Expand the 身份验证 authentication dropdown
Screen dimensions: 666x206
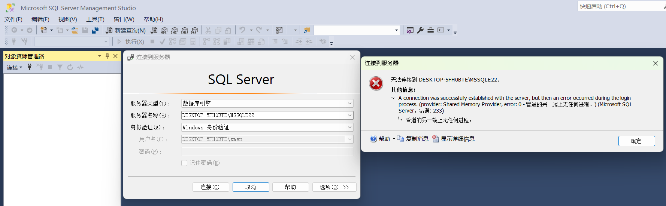[x=349, y=127]
